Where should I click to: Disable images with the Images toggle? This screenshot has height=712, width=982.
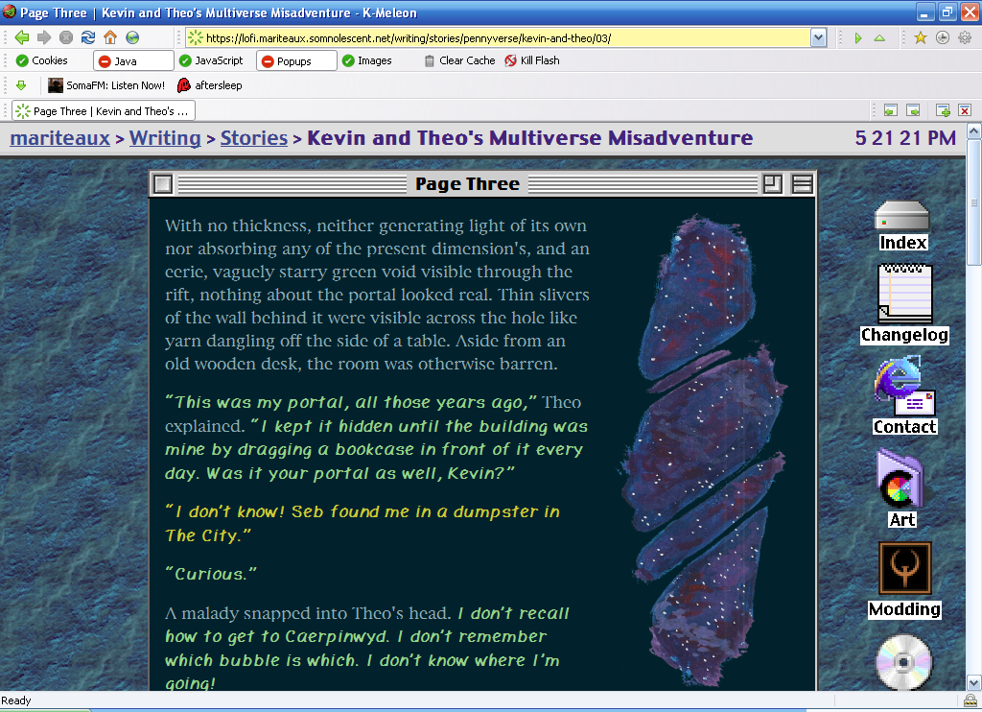(365, 60)
